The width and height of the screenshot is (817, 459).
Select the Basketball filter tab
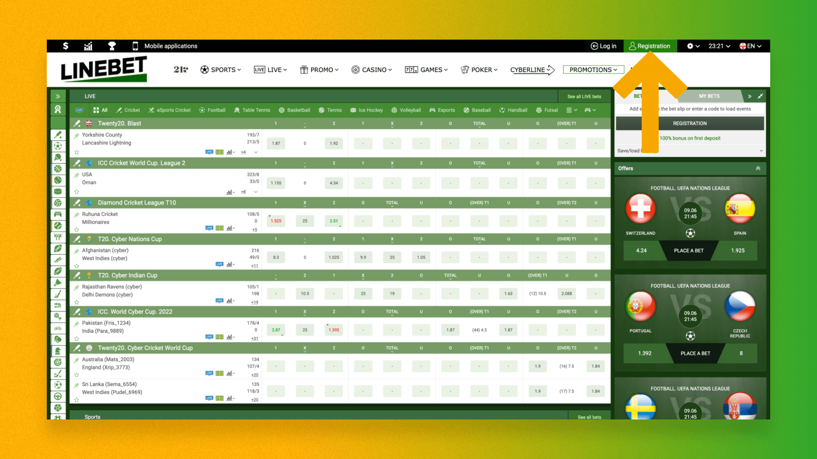click(294, 110)
